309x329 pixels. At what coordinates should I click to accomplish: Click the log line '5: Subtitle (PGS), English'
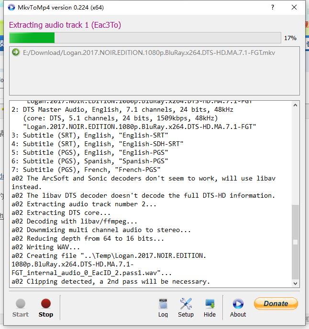(x=90, y=152)
